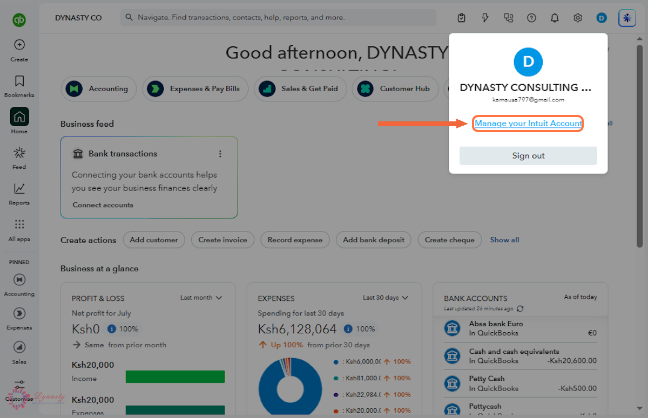
Task: Open the notifications bell
Action: point(555,18)
